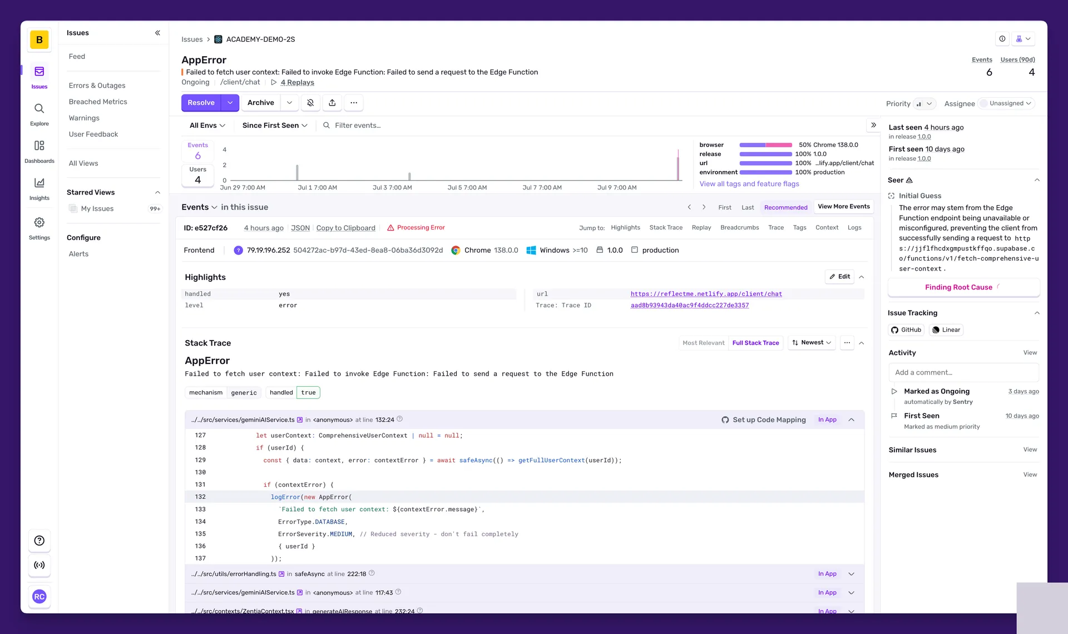
Task: Open Insights from the left sidebar
Action: coord(39,188)
